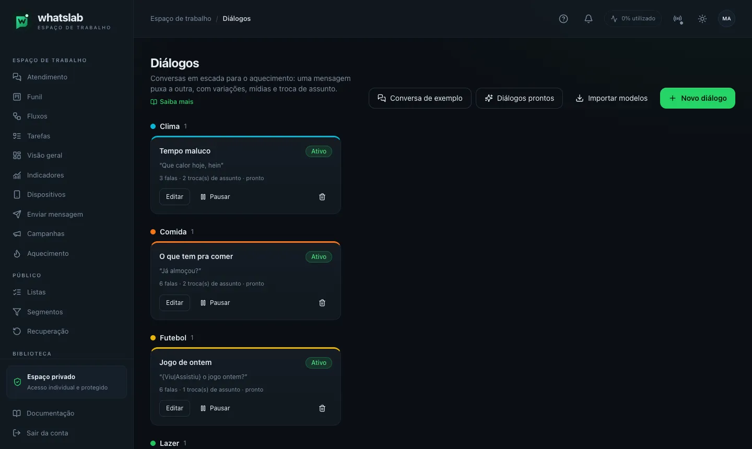The image size is (752, 449).
Task: Delete the O que tem pra comer dialog
Action: click(x=322, y=303)
